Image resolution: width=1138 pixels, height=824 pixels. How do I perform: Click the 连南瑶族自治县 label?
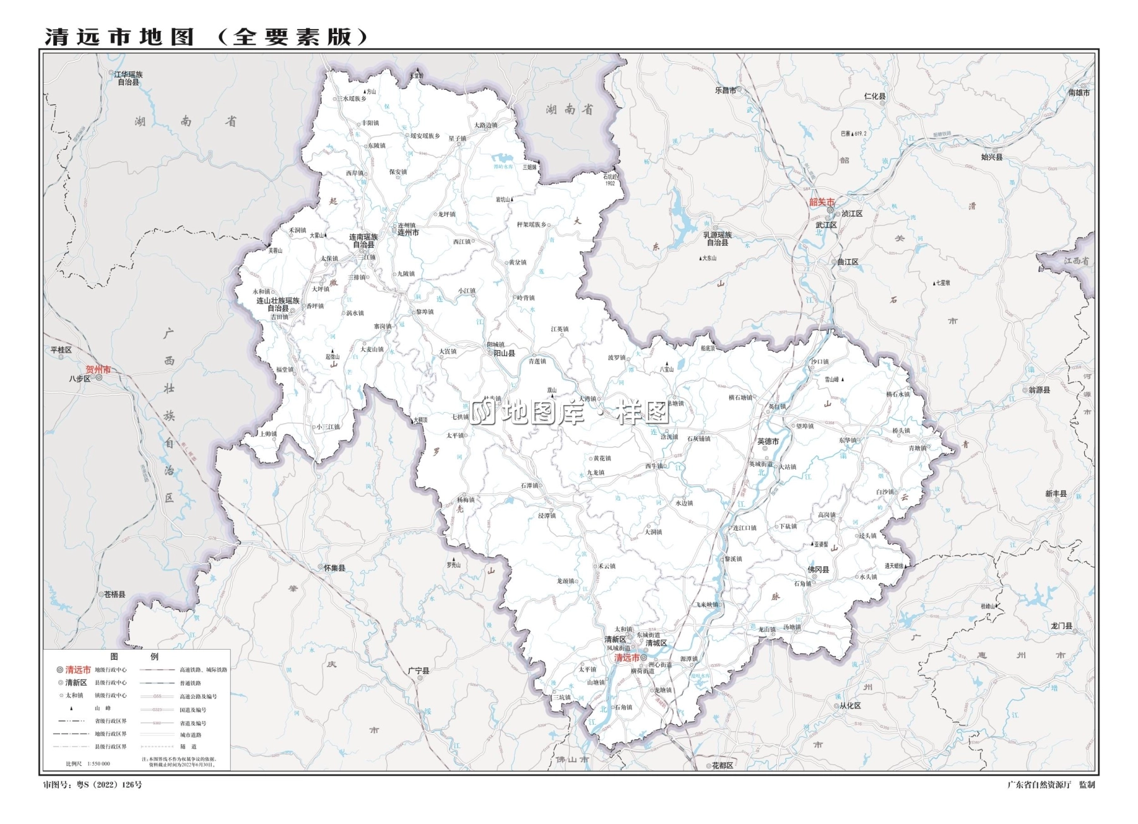point(364,241)
